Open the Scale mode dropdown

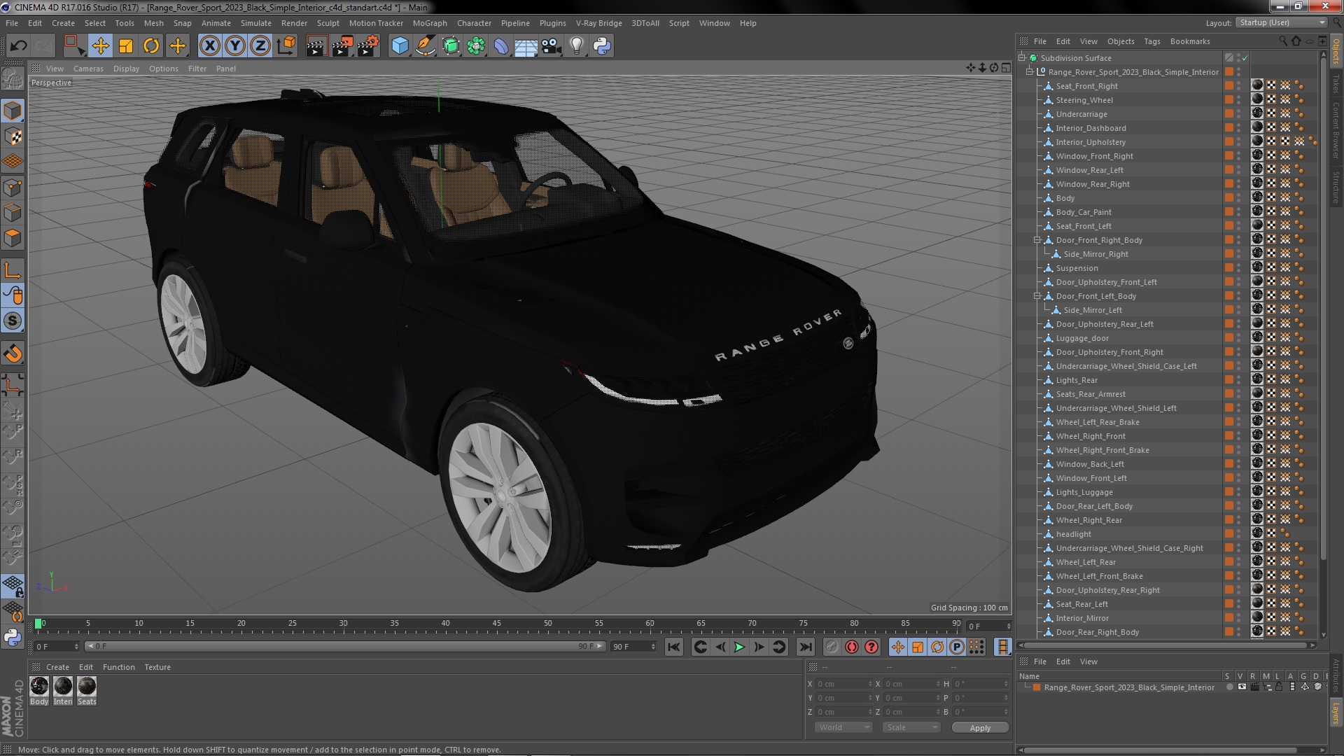click(x=911, y=727)
